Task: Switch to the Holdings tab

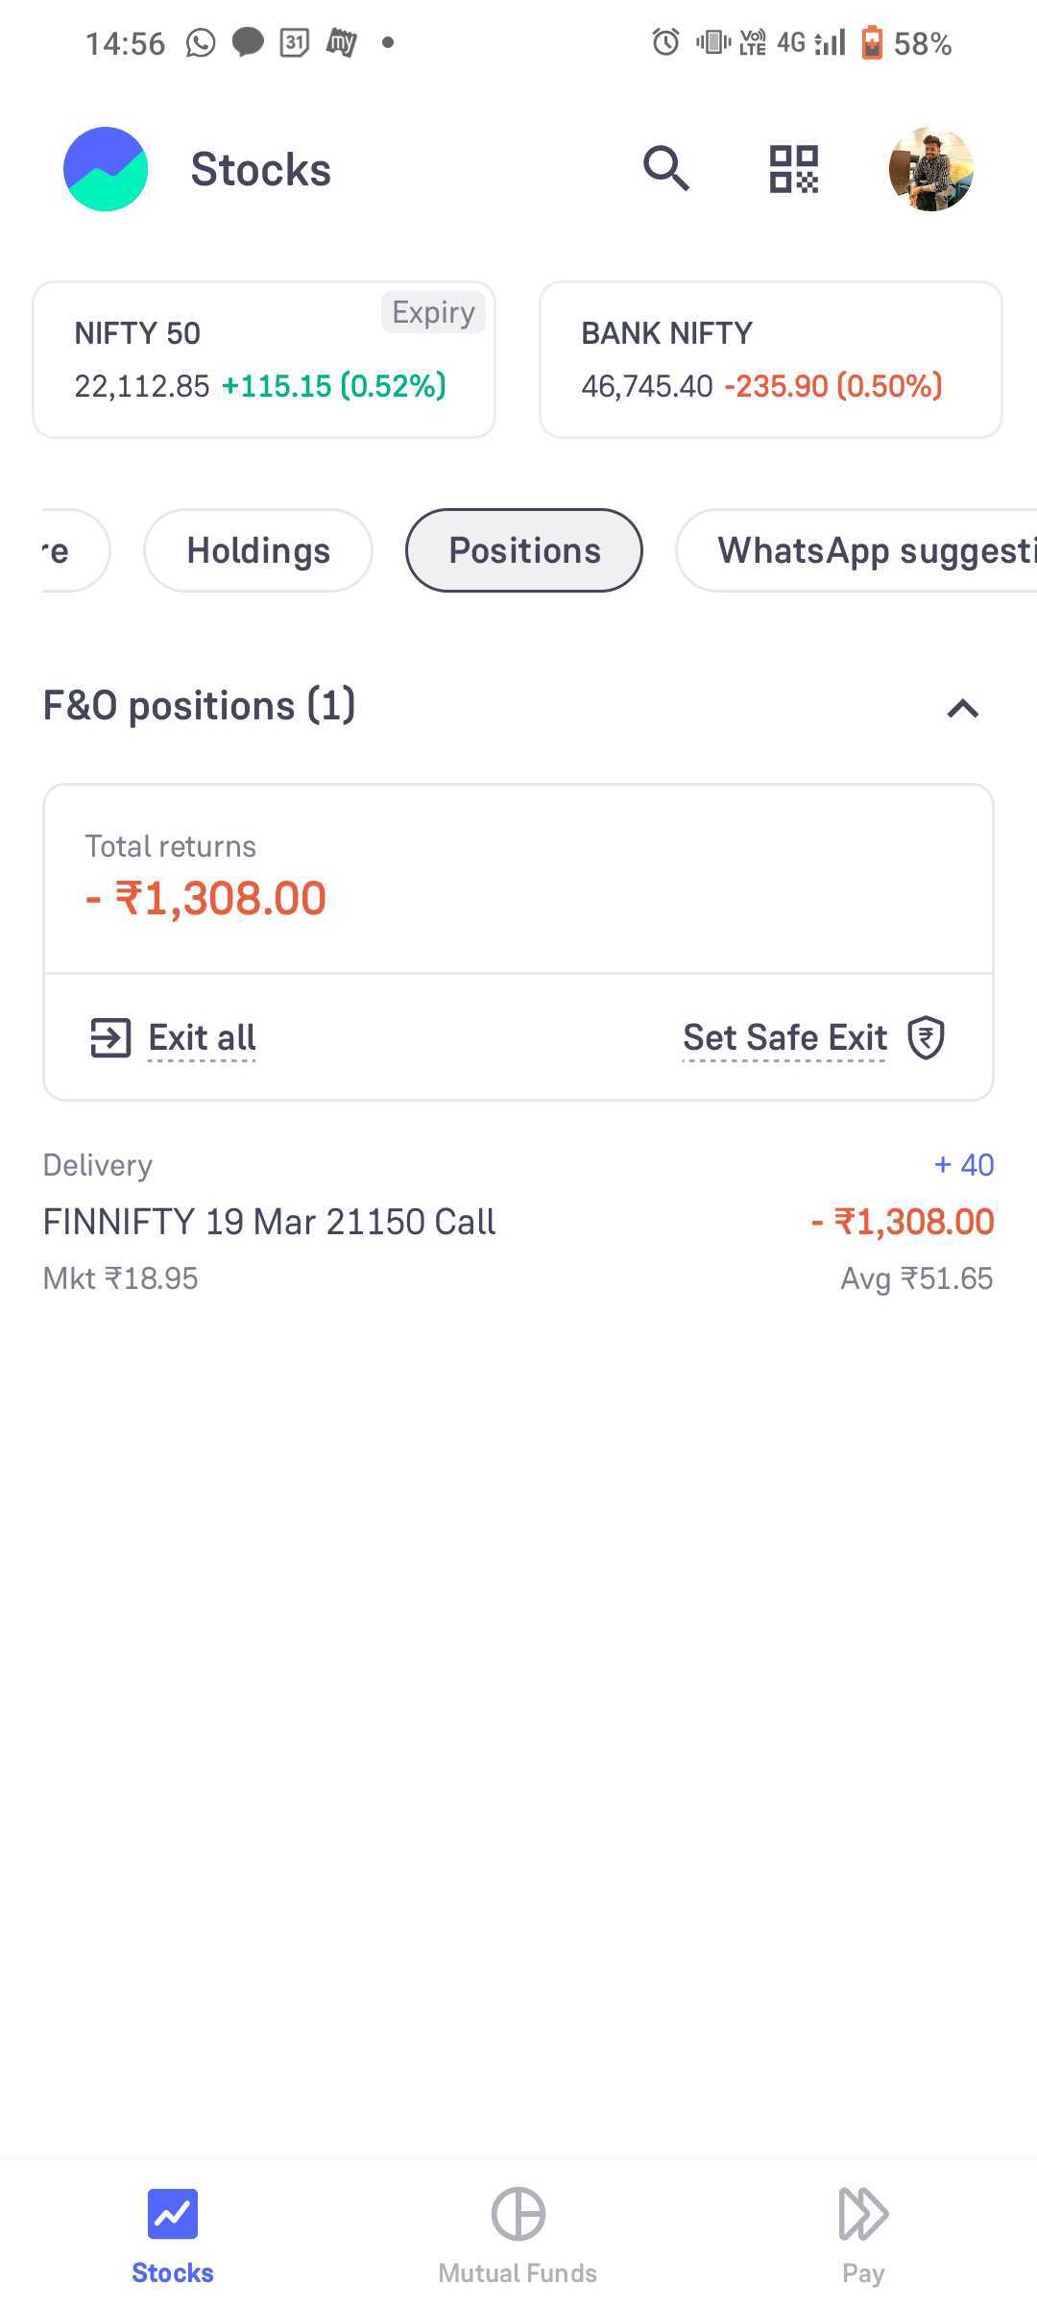Action: (258, 550)
